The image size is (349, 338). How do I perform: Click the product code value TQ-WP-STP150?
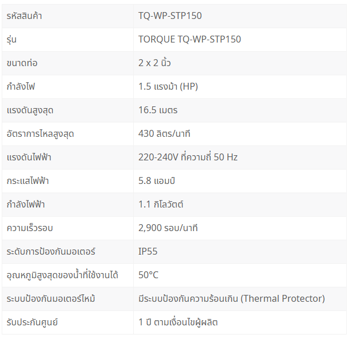[x=170, y=16]
